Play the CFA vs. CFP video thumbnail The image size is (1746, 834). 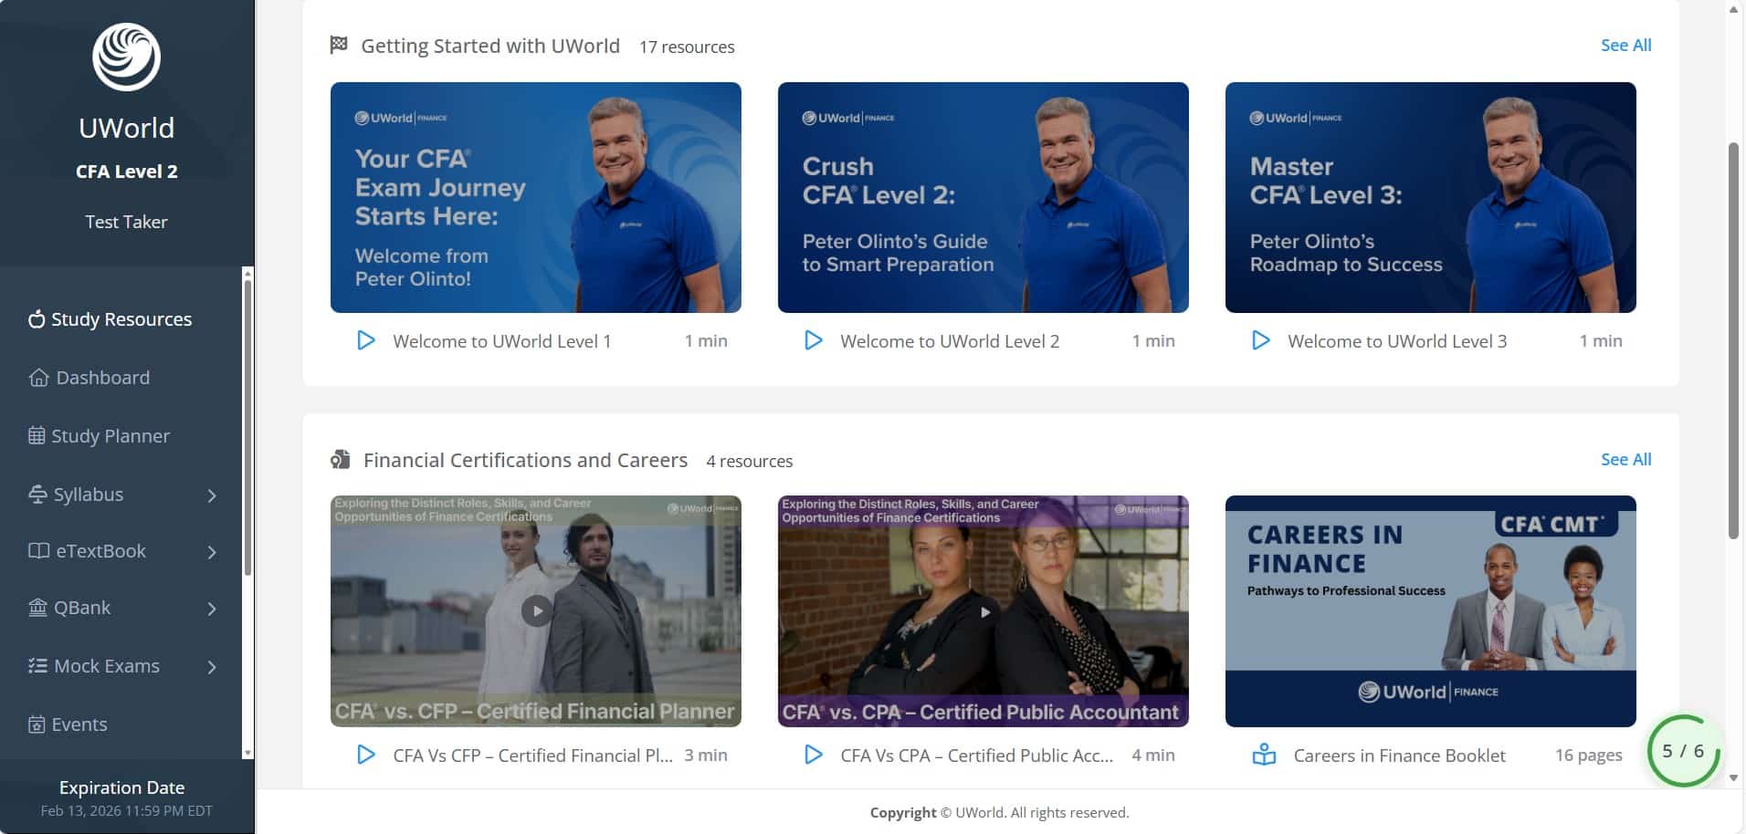(x=536, y=610)
